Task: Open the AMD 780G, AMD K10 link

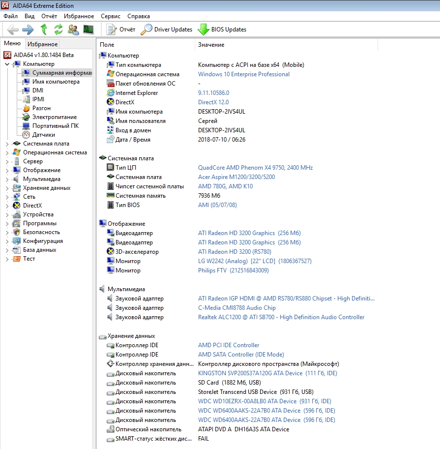Action: [x=225, y=186]
